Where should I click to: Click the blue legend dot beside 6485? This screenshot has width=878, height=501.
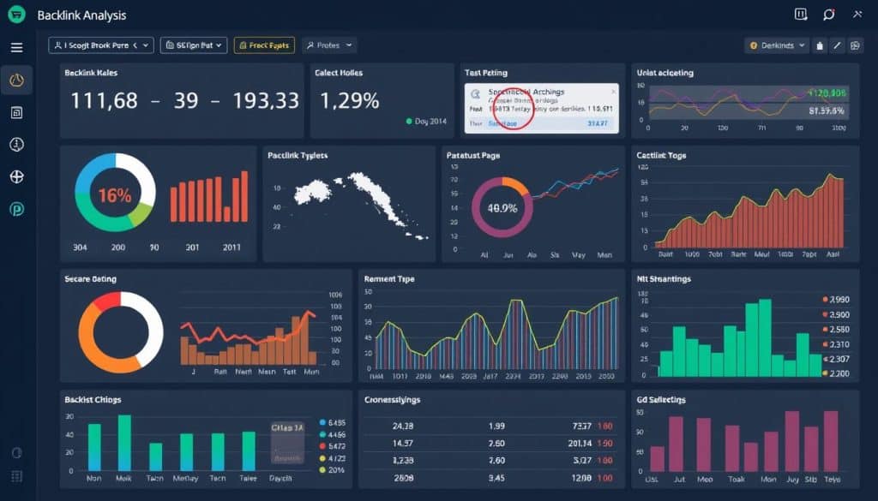pyautogui.click(x=322, y=423)
